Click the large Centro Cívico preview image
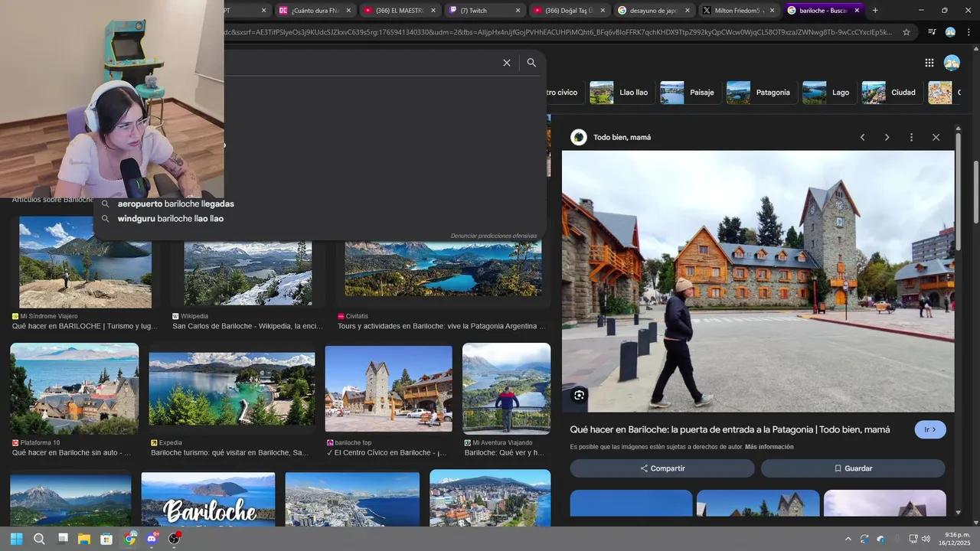 758,282
